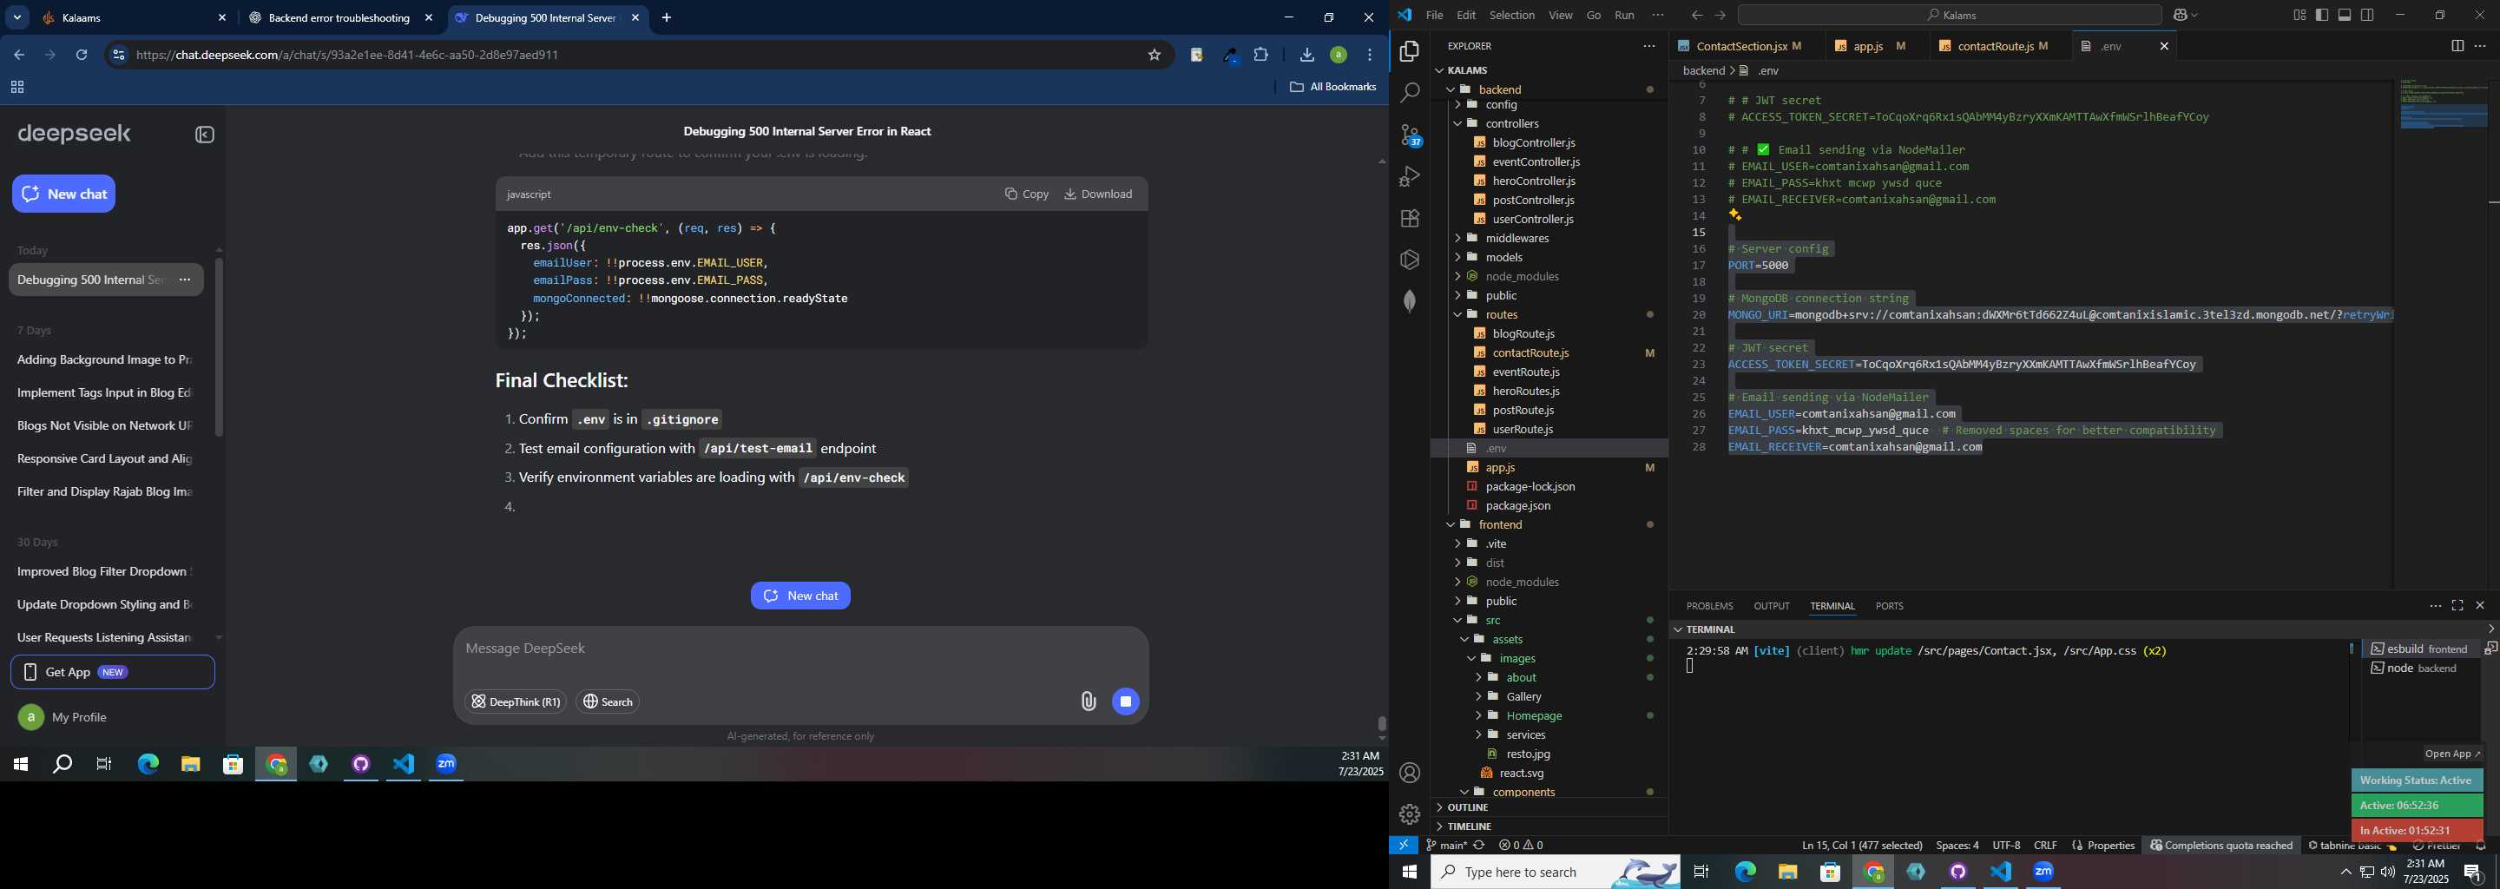
Task: Open Chrome extensions puzzle icon
Action: coord(1260,56)
